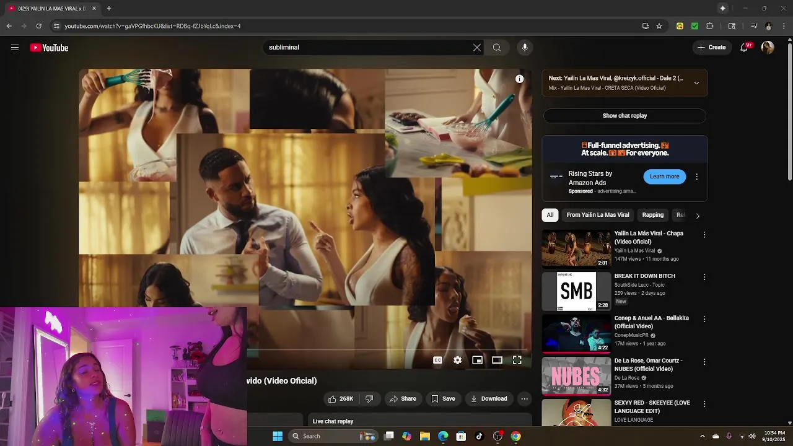
Task: Click the magnifier search button
Action: tap(497, 48)
